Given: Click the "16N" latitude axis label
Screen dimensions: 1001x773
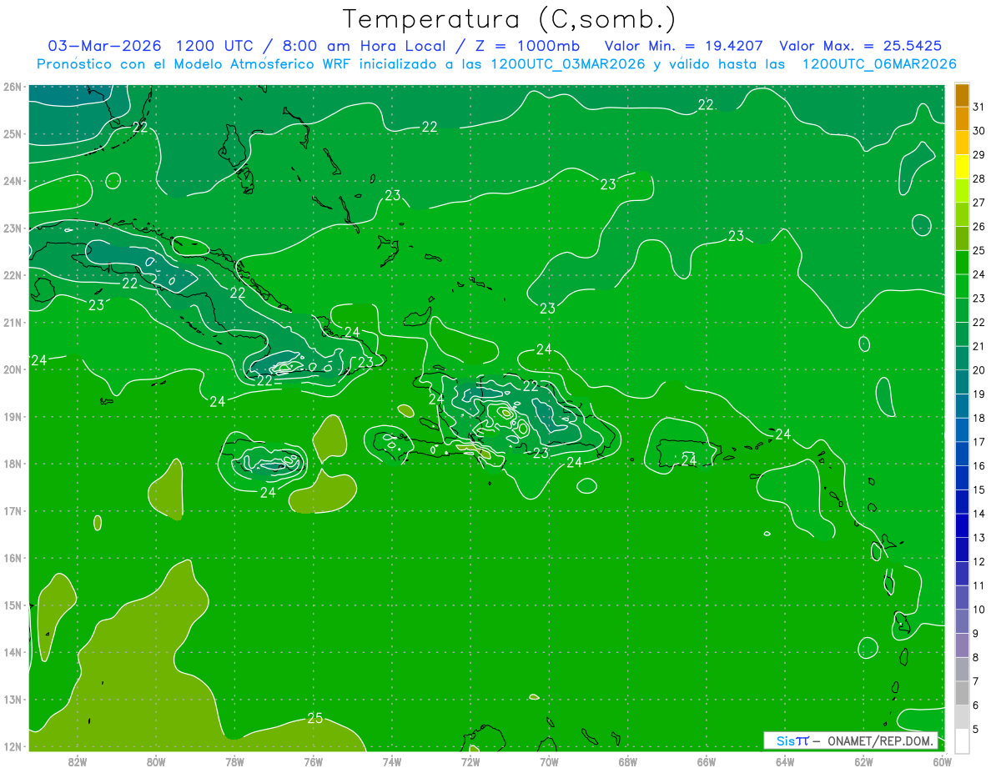Looking at the screenshot, I should pos(13,558).
